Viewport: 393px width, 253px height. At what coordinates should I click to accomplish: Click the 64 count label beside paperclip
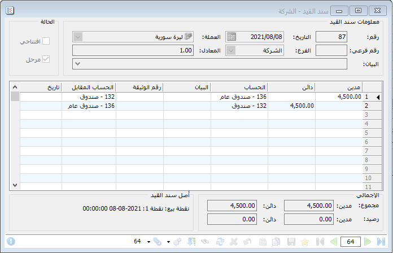point(137,241)
